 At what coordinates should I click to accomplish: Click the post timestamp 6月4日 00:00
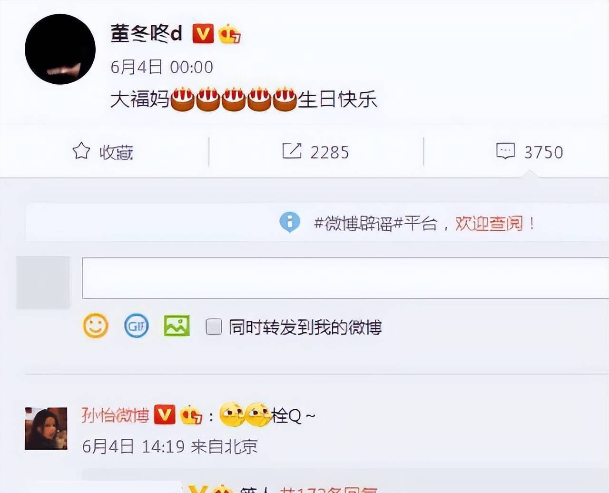click(x=162, y=67)
